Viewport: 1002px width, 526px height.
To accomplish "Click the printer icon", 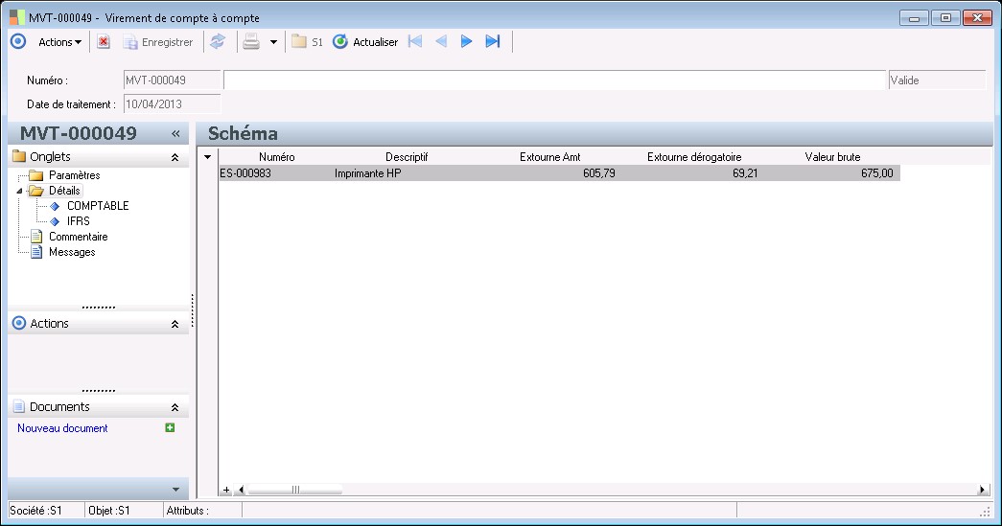I will coord(251,42).
